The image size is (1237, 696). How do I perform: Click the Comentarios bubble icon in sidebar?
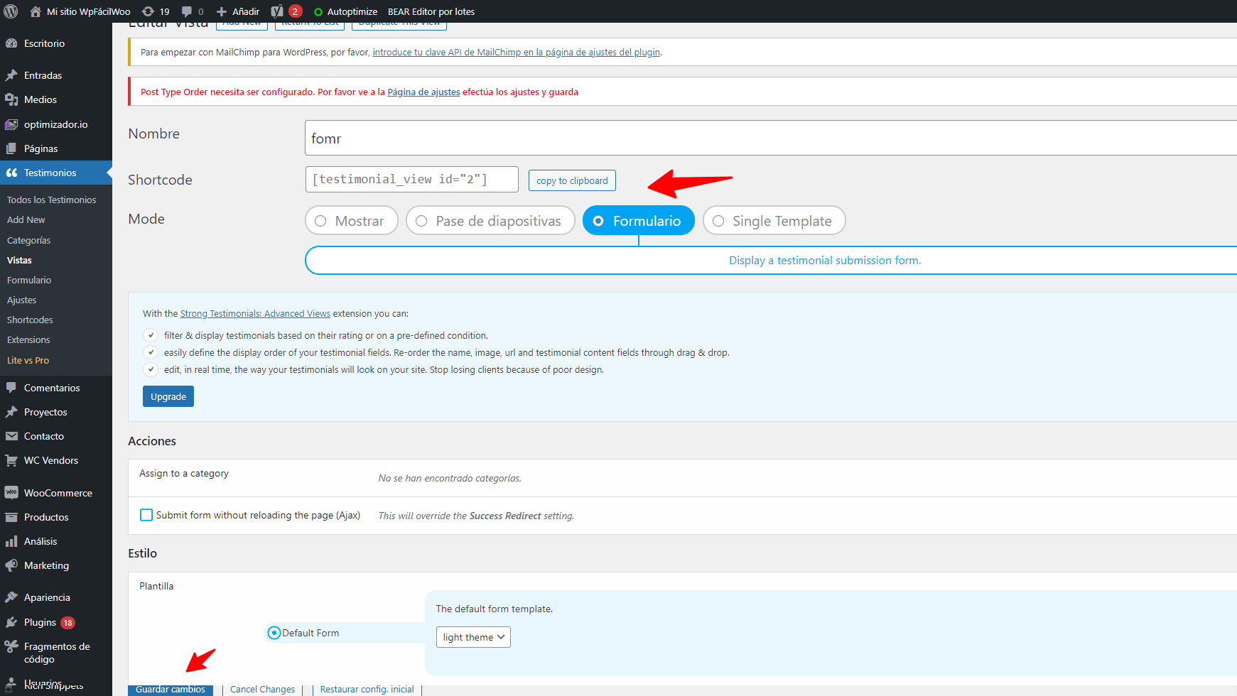tap(11, 388)
